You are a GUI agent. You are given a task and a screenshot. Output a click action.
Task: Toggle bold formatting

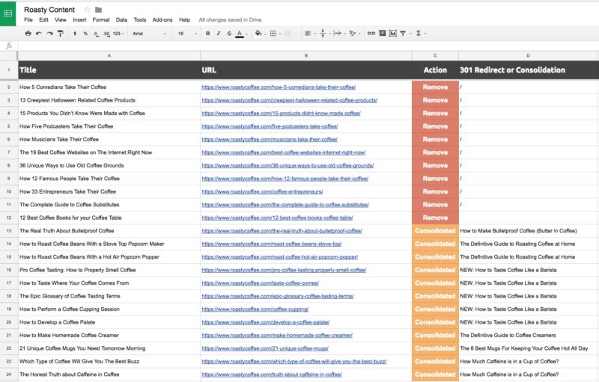pos(208,34)
